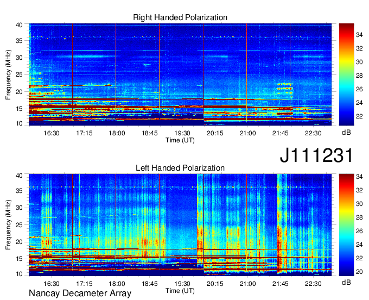Viewport: 369px width, 300px height.
Task: Select the "25" frequency tick of Left Handed plot
Action: point(19,225)
